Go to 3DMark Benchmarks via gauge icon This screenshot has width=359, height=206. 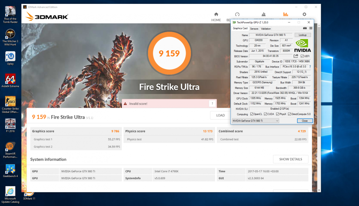pyautogui.click(x=237, y=14)
